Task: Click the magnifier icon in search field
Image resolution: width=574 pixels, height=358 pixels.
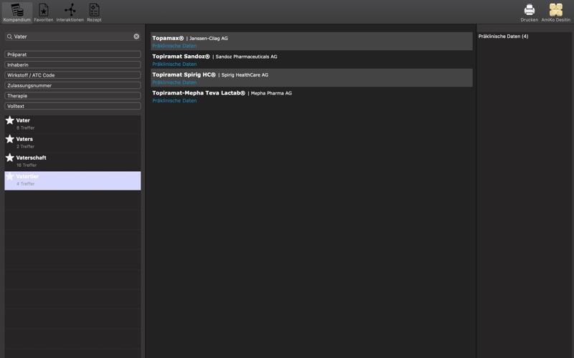Action: 9,37
